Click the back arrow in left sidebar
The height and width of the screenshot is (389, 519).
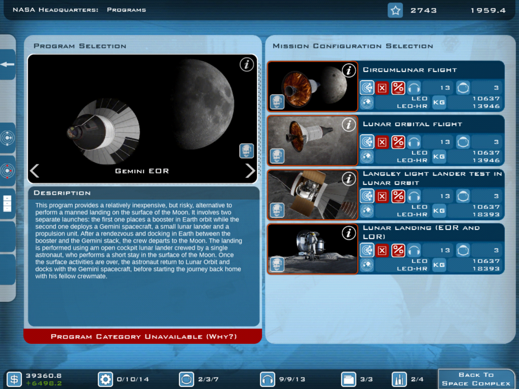[7, 64]
